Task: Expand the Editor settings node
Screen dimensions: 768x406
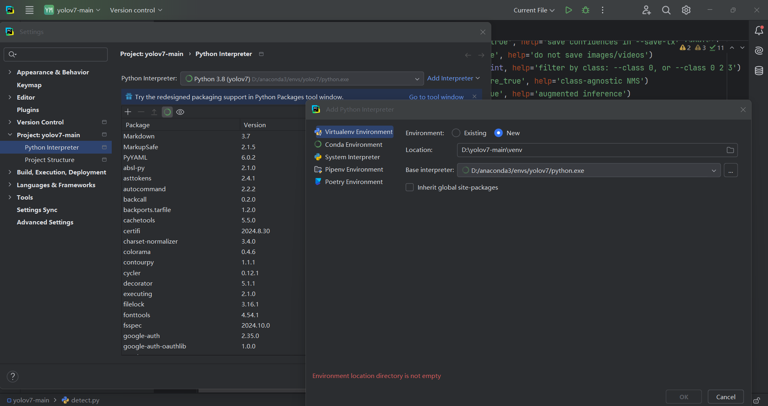Action: click(x=10, y=97)
